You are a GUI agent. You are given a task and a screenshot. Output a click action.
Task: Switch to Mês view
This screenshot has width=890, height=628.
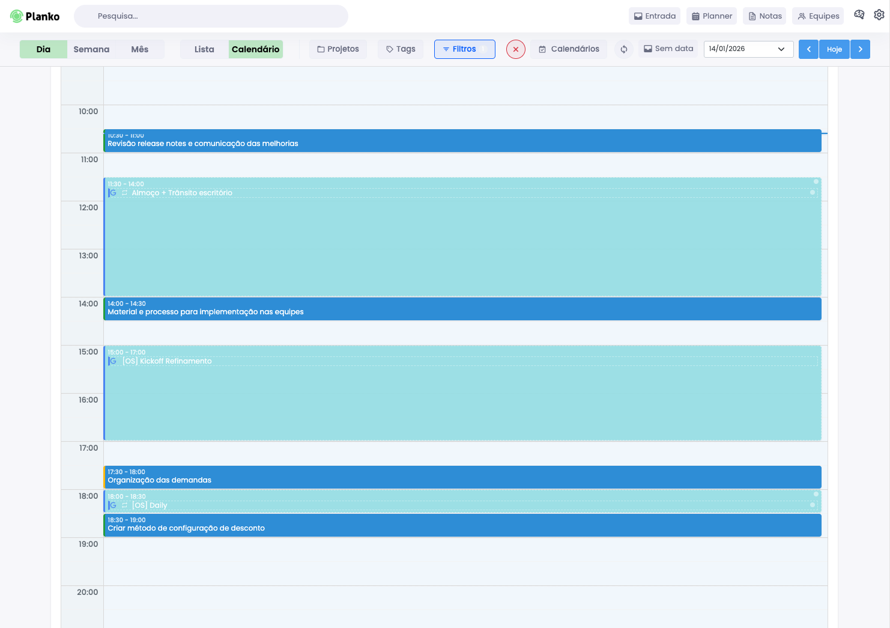pos(140,49)
